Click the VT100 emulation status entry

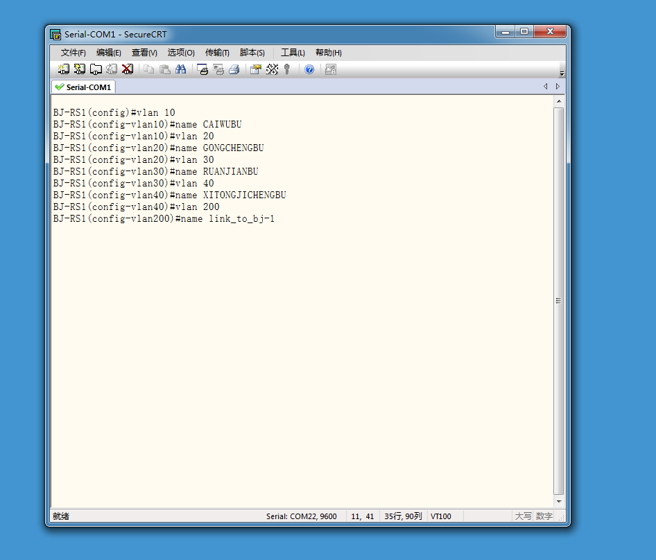point(440,516)
